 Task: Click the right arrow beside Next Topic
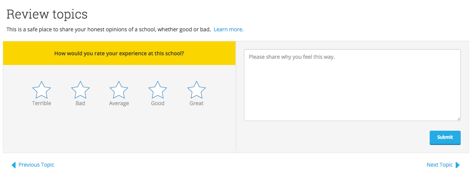[458, 165]
